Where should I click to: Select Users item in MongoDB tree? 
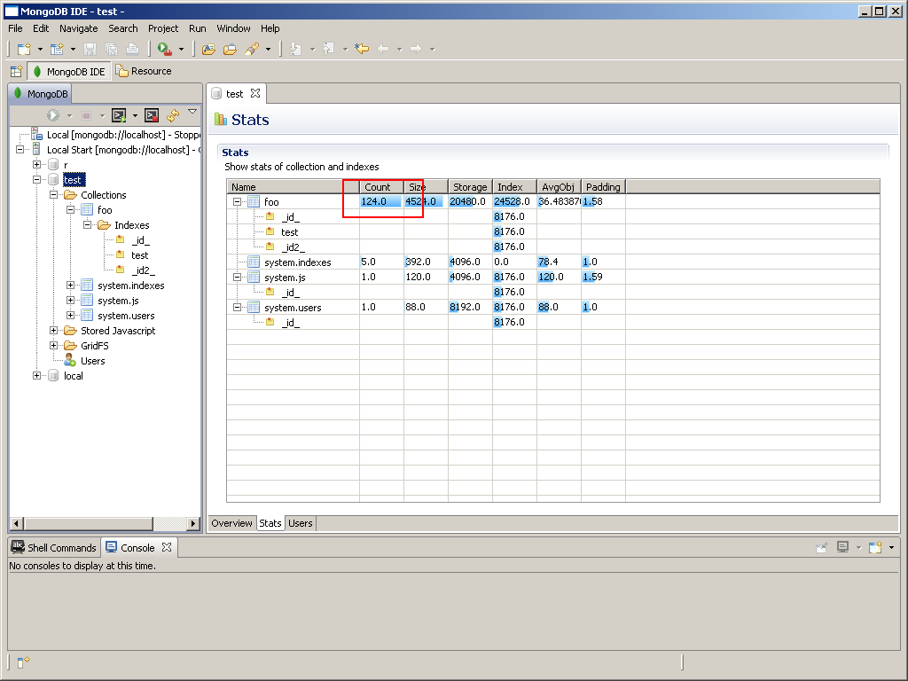[92, 361]
